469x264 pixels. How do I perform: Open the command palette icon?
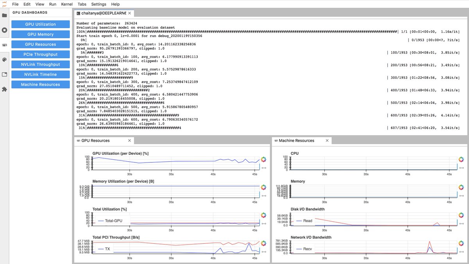pos(4,60)
